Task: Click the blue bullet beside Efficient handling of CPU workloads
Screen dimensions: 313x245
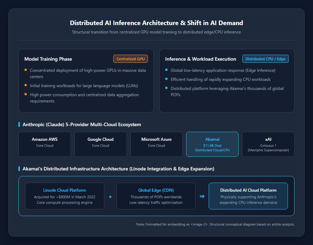Action: (167, 79)
